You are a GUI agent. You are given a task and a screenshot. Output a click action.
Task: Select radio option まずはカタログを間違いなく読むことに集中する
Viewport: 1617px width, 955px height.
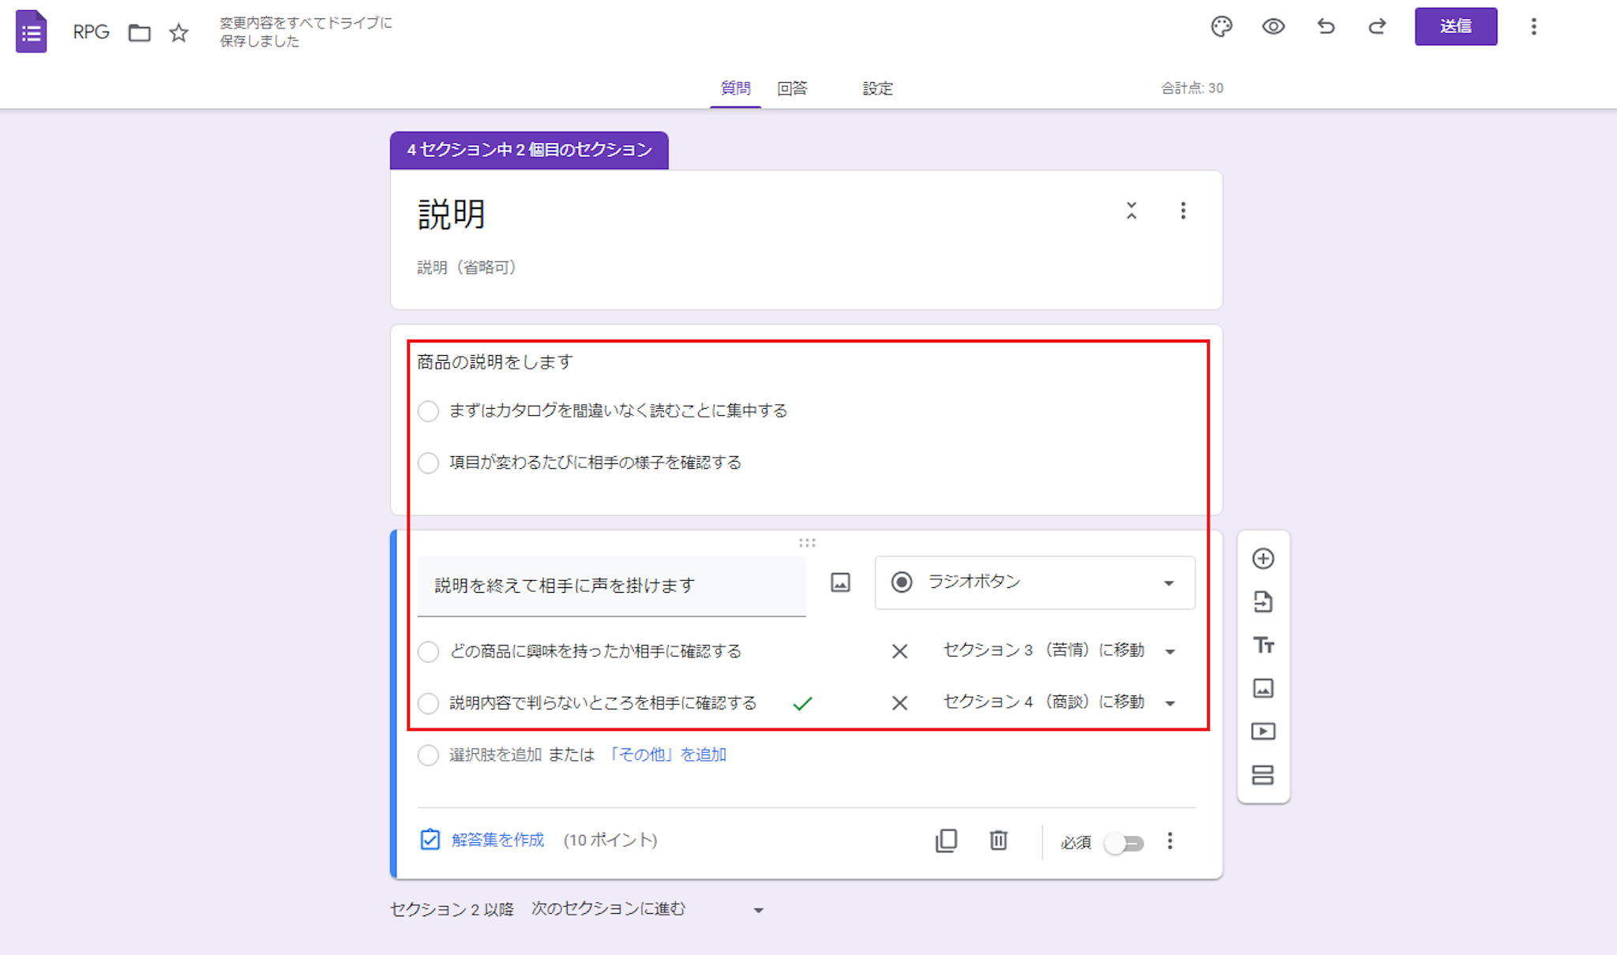428,411
